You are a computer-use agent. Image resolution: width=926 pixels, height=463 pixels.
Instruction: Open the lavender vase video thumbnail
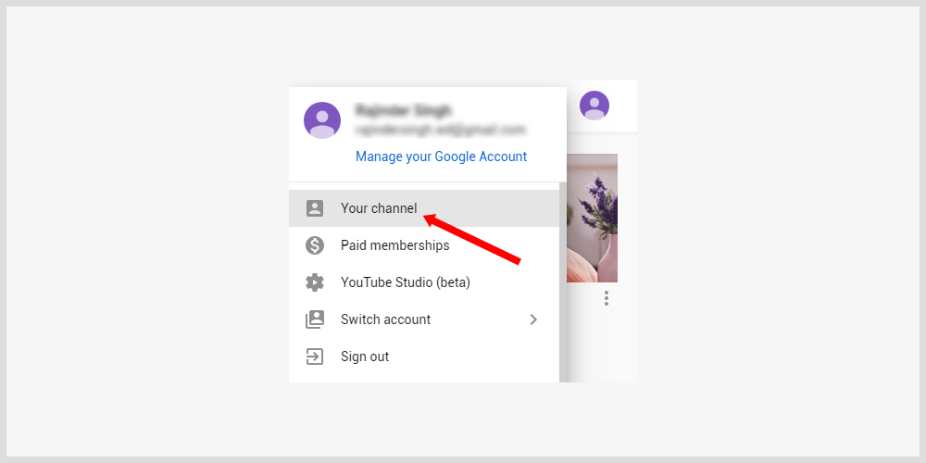(593, 218)
